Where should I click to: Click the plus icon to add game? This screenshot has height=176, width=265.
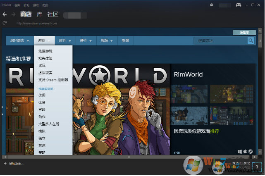click(5, 164)
